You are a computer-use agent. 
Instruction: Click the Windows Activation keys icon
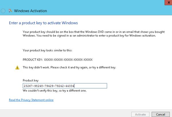pyautogui.click(x=10, y=11)
